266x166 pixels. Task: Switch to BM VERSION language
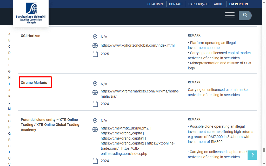(238, 4)
